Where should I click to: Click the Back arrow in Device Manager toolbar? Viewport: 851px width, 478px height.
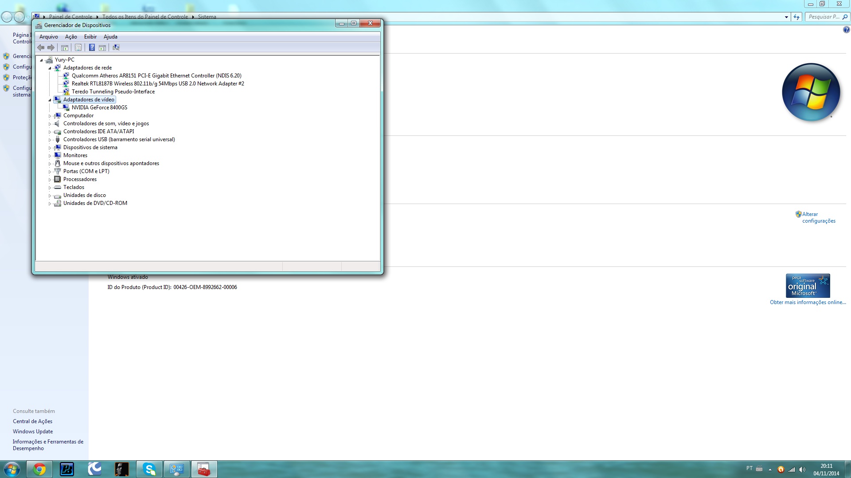41,47
